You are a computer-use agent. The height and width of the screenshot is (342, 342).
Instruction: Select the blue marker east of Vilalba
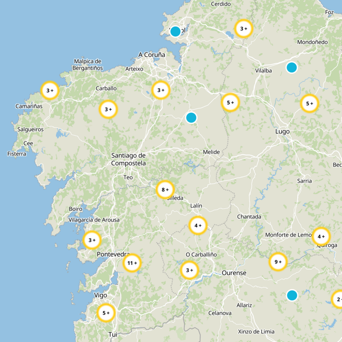pyautogui.click(x=292, y=68)
